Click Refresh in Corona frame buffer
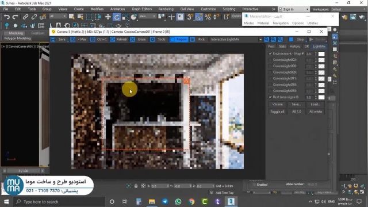368x207 pixels. click(119, 40)
